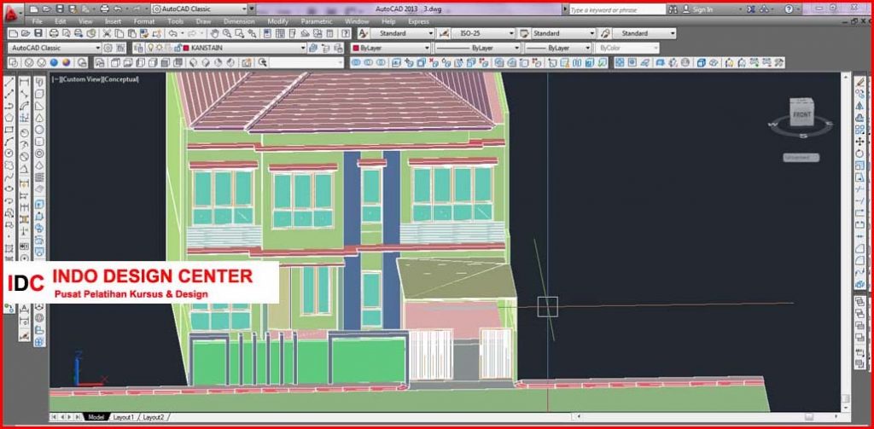Open the KANSTAIN layer dropdown

303,48
